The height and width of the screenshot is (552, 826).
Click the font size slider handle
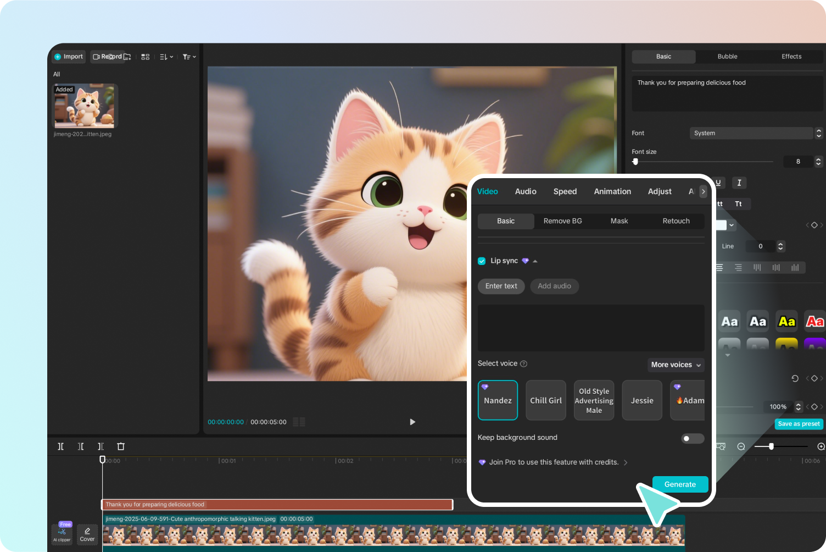[x=635, y=162]
